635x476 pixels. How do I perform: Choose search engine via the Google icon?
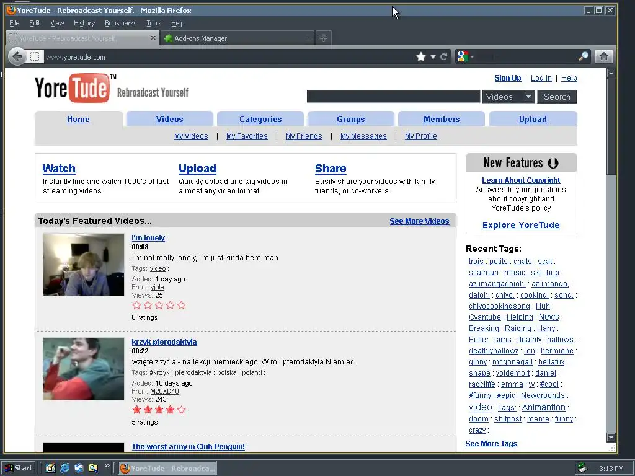tap(463, 56)
